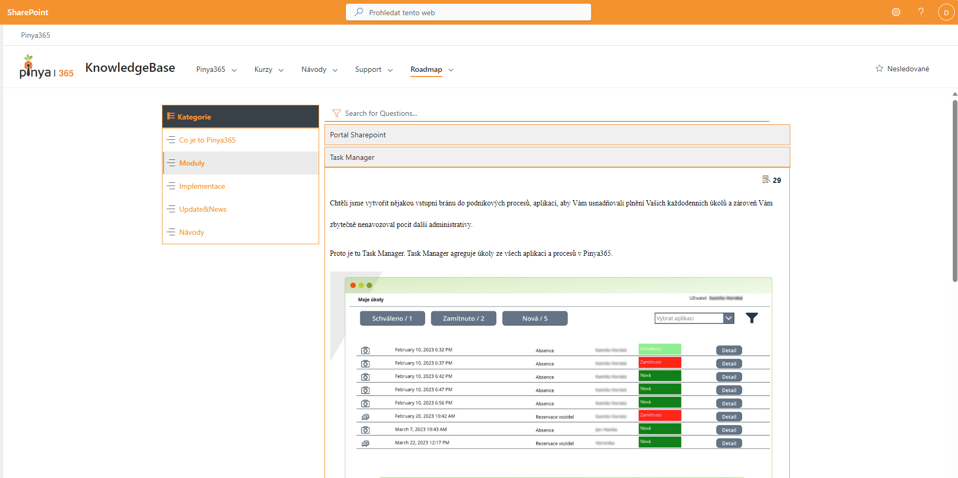Expand the Pinya365 navigation dropdown

[234, 70]
